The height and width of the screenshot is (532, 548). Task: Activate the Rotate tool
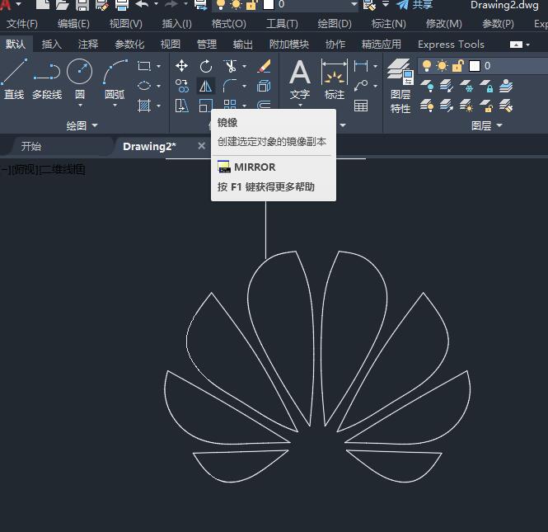pos(206,66)
